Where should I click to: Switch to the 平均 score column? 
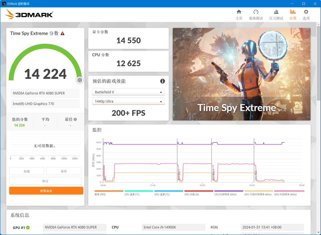coord(45,119)
